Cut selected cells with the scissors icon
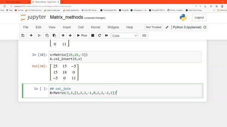 pos(39,35)
